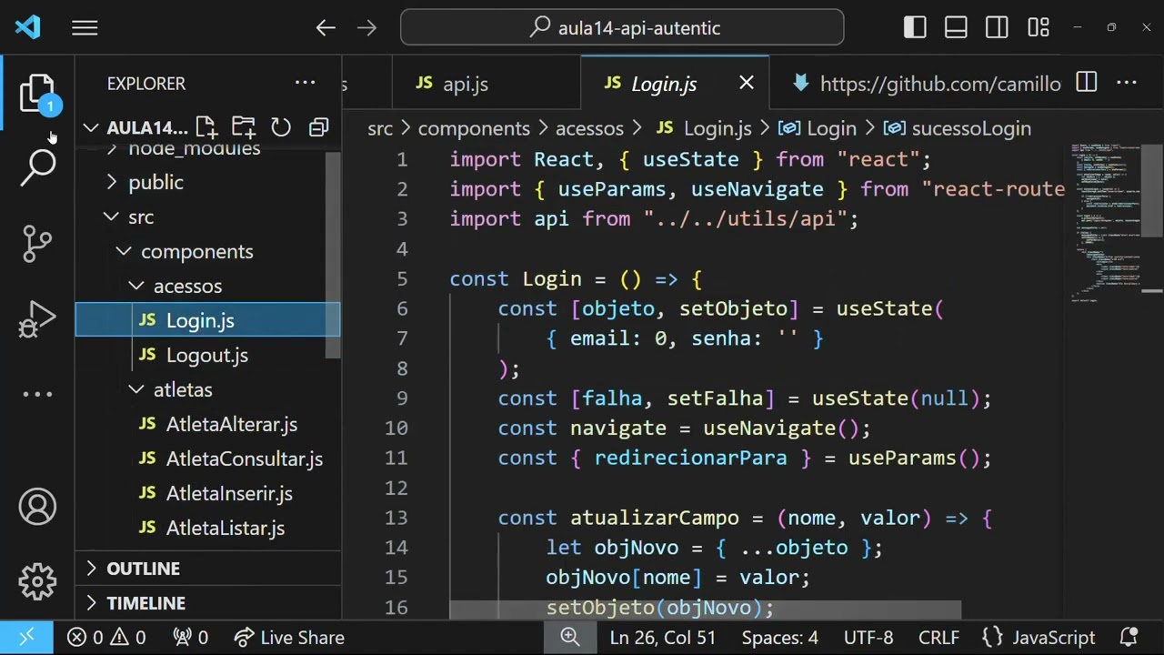Screen dimensions: 1164x655
Task: Click src in the breadcrumb
Action: point(380,128)
